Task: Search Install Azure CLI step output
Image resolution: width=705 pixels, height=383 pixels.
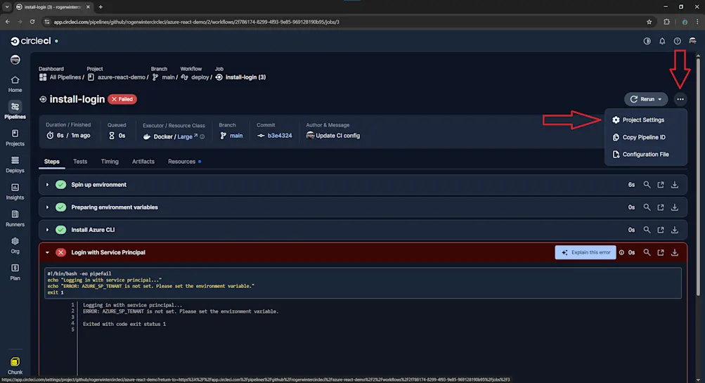Action: (x=647, y=230)
